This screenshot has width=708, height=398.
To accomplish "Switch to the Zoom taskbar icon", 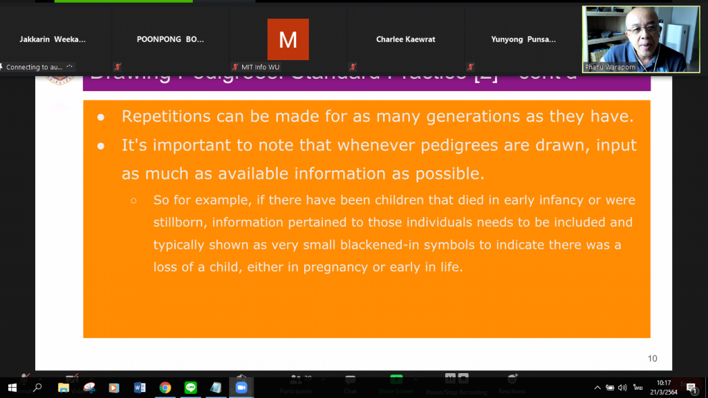I will [241, 388].
